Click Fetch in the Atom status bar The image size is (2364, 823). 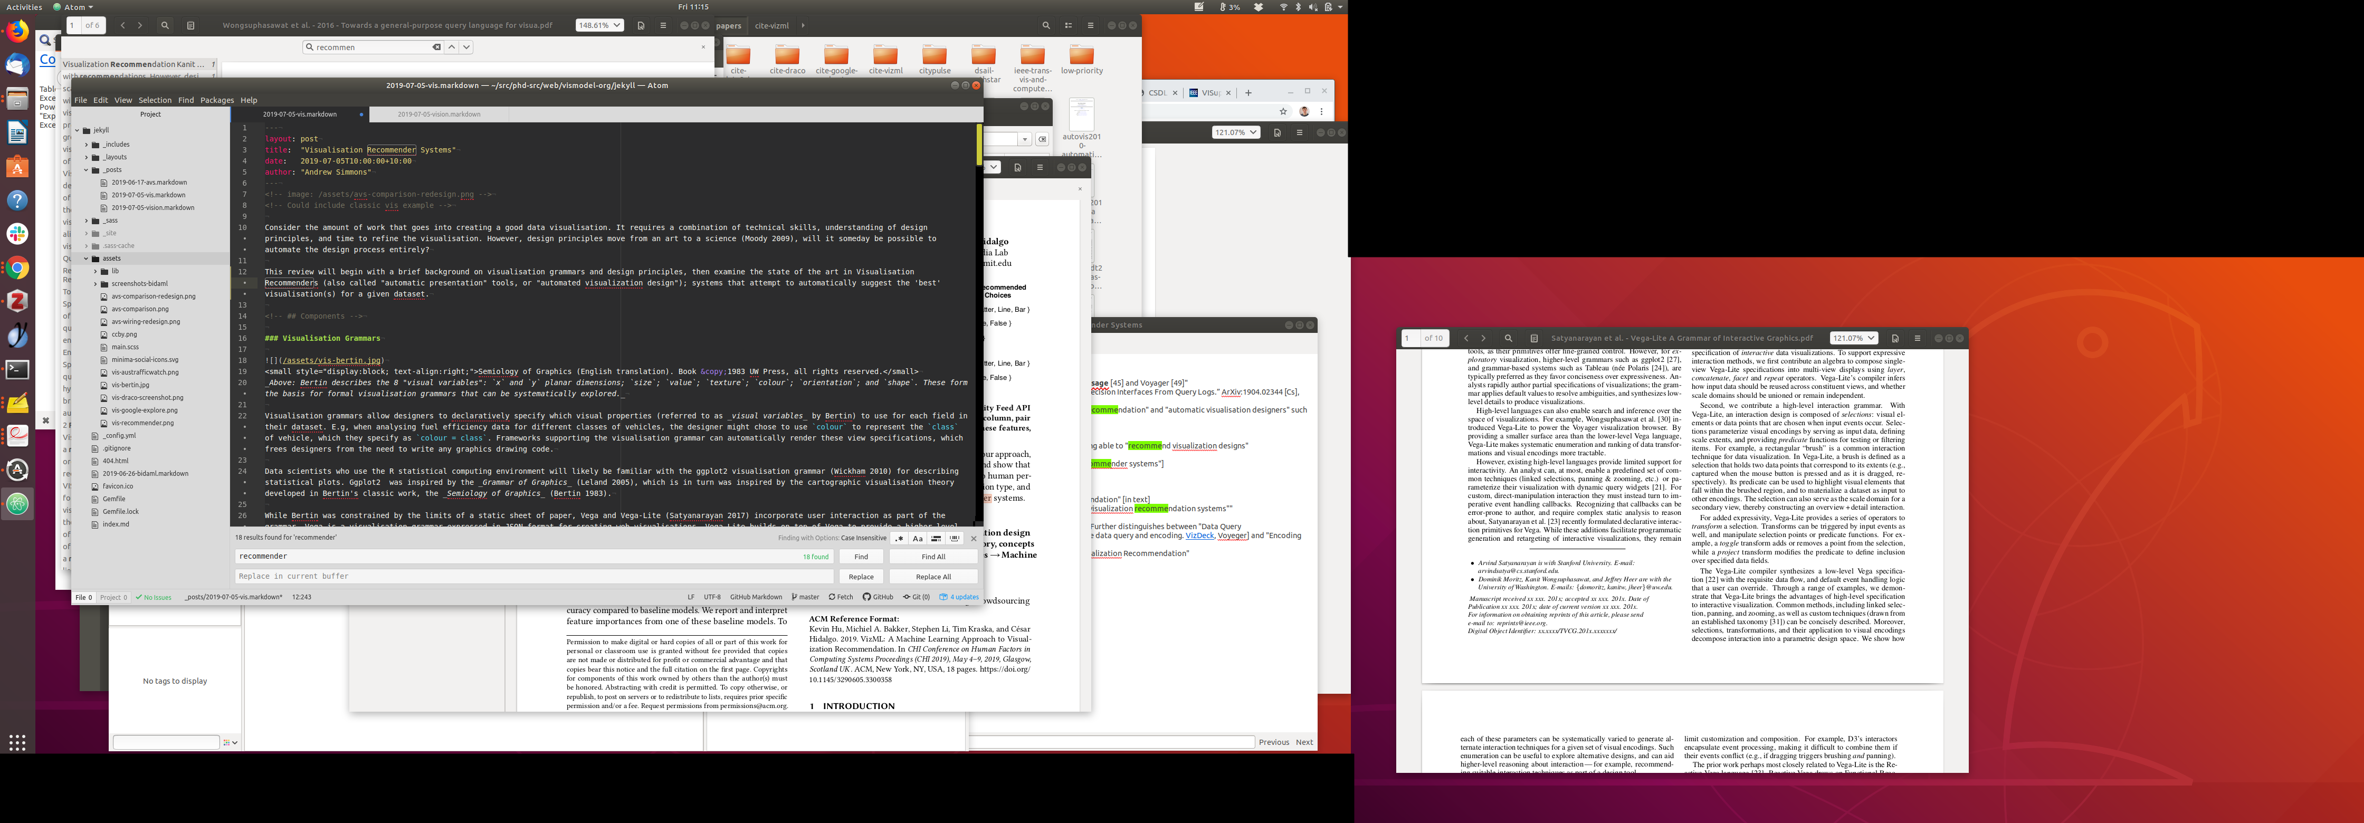841,597
